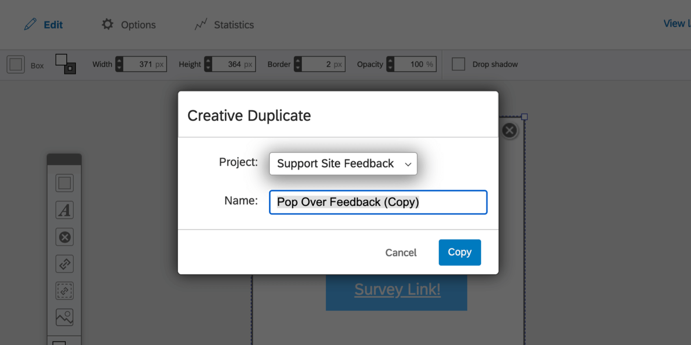
Task: Select the Image tool icon
Action: tap(64, 317)
